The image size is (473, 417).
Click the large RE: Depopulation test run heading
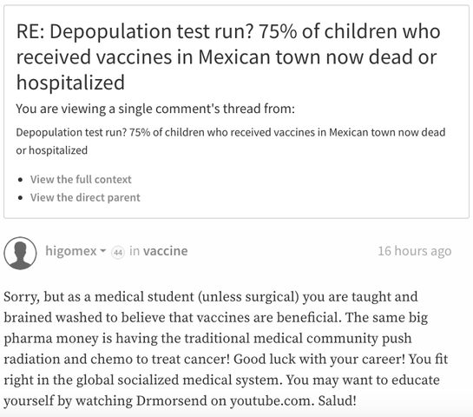tap(228, 56)
